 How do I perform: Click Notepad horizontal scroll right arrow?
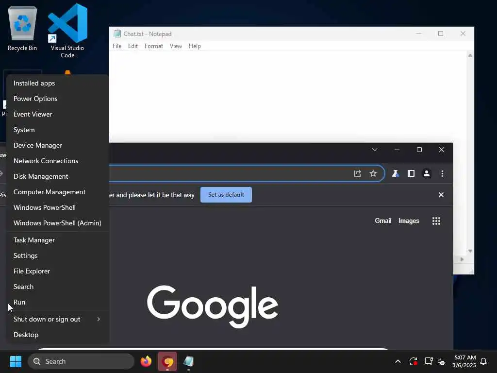462,259
